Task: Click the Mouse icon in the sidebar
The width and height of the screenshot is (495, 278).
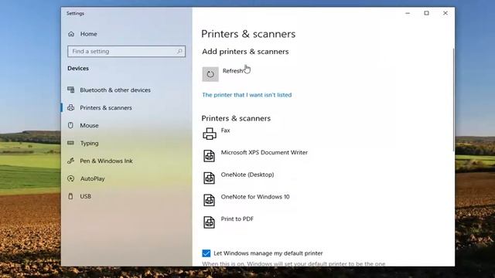Action: (70, 125)
